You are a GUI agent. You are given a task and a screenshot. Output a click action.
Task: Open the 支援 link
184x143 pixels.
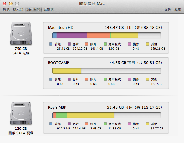pos(168,9)
